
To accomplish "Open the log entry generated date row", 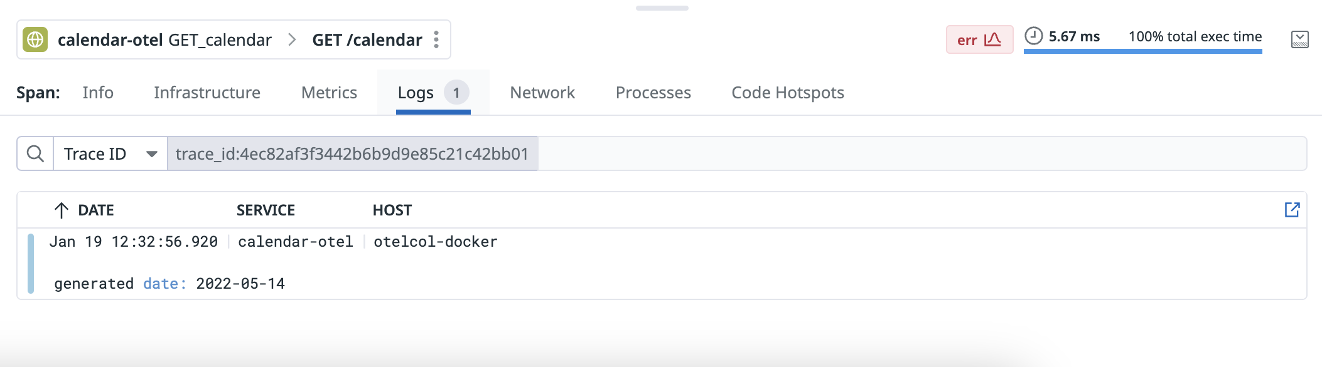I will click(169, 283).
